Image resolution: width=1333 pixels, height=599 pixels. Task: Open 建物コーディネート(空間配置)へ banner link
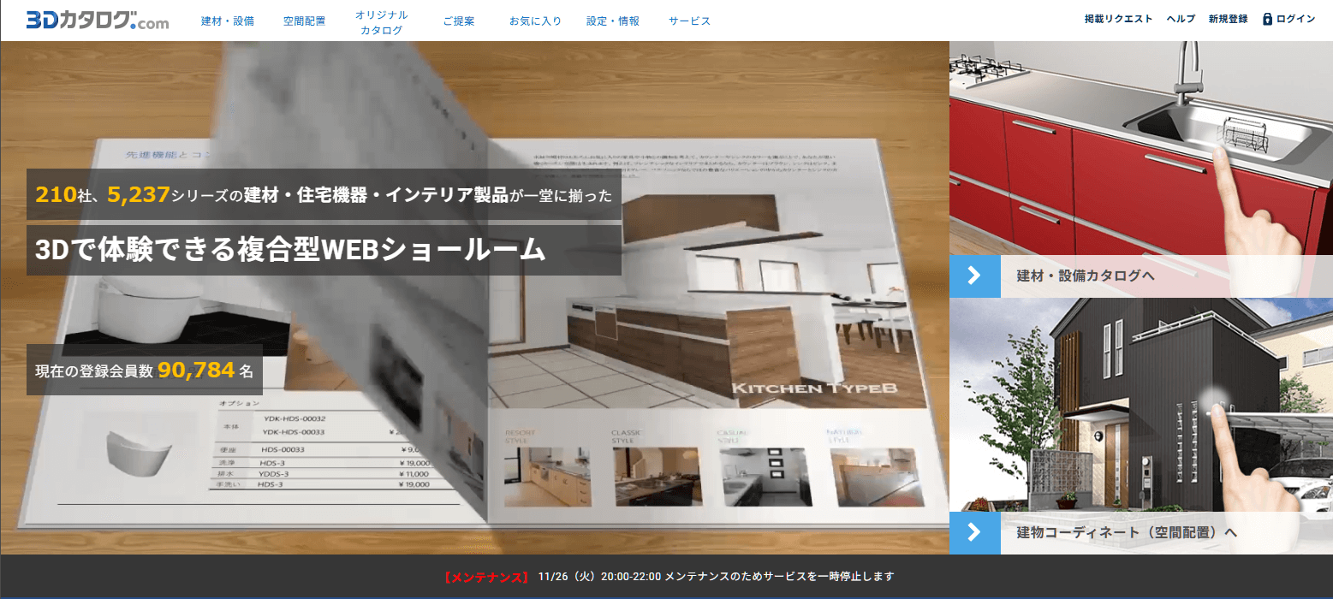(1127, 532)
